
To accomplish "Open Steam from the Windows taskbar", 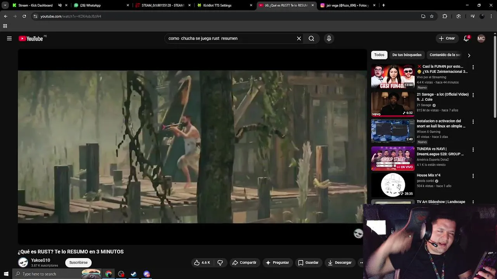I will point(134,274).
